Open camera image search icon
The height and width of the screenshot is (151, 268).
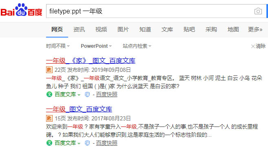(258, 11)
